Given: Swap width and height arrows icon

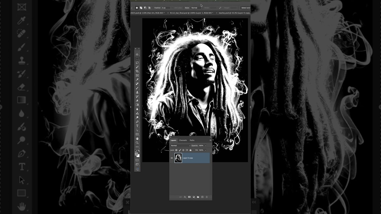Looking at the screenshot, I should point(220,8).
